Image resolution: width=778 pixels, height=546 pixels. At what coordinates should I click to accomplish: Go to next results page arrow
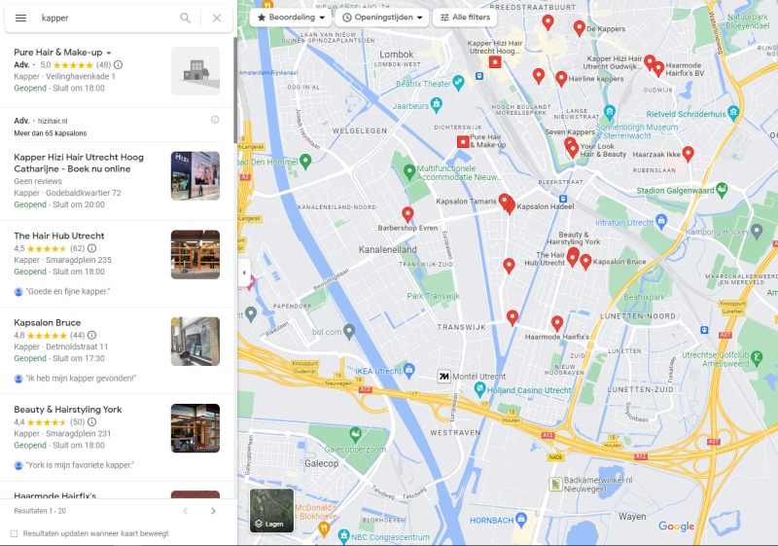[x=213, y=511]
